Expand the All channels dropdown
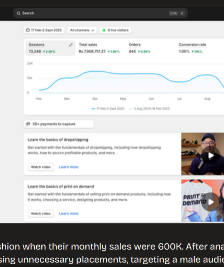The height and width of the screenshot is (267, 224). coord(82,30)
